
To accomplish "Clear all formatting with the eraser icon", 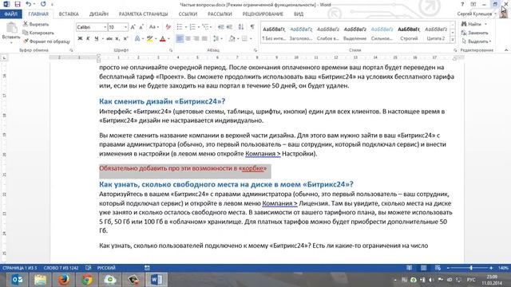I will pos(168,27).
